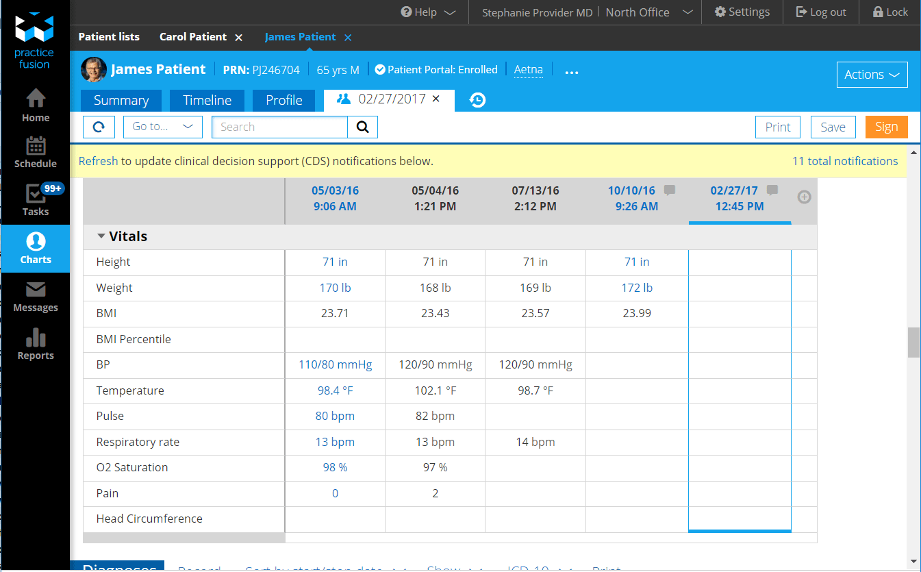Switch to the Timeline tab
This screenshot has width=921, height=572.
[x=207, y=100]
